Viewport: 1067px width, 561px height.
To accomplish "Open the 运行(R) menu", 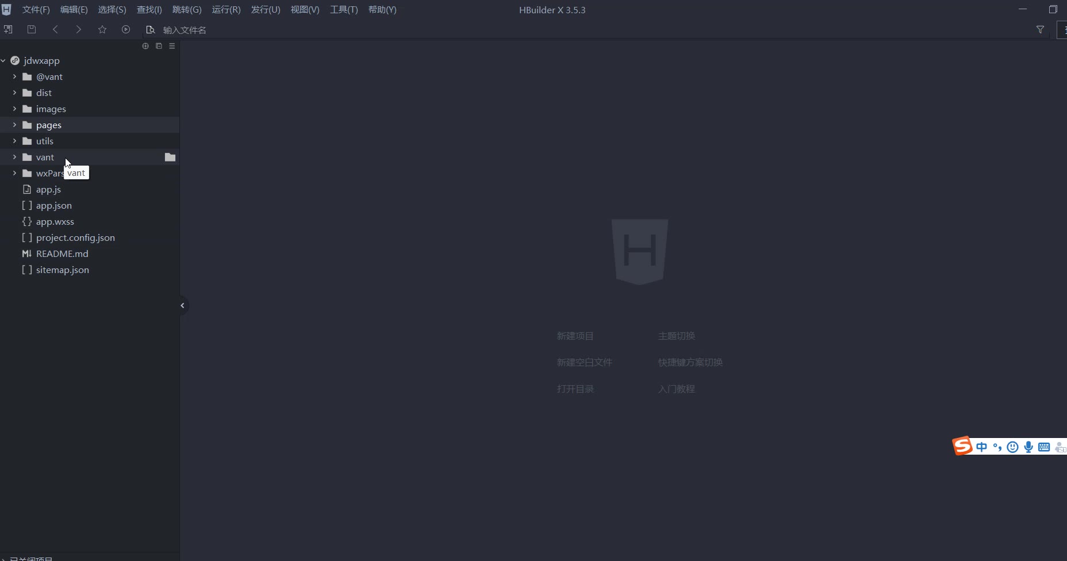I will 226,10.
